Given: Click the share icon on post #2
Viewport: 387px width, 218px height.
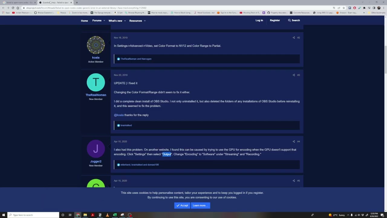Looking at the screenshot, I should [294, 38].
